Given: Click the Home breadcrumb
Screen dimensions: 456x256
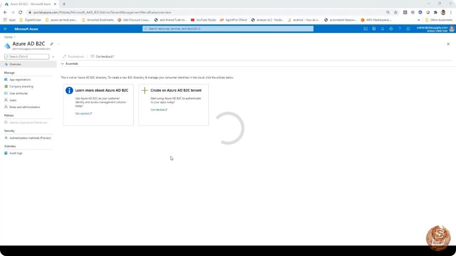Looking at the screenshot, I should [8, 37].
